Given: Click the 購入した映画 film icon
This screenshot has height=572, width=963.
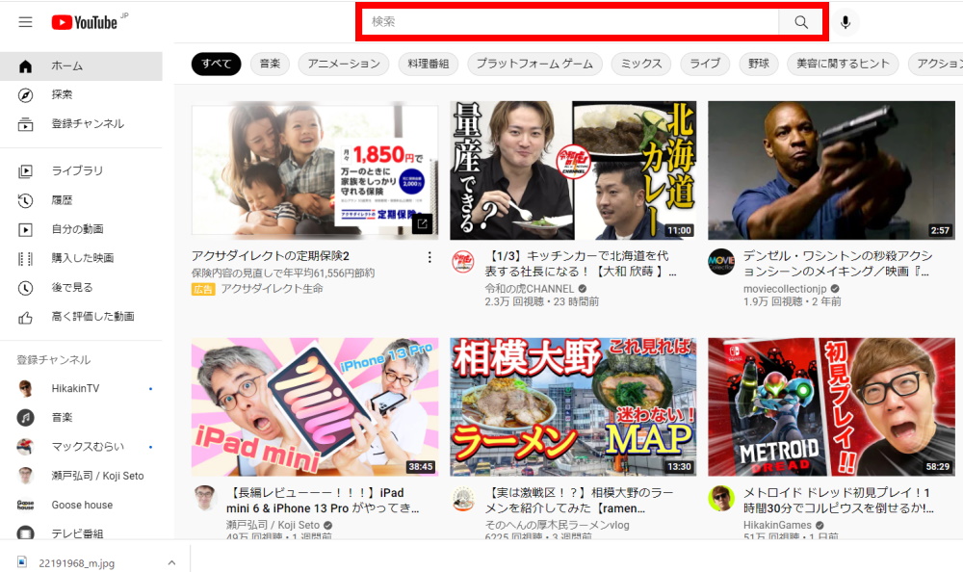Looking at the screenshot, I should pyautogui.click(x=25, y=258).
